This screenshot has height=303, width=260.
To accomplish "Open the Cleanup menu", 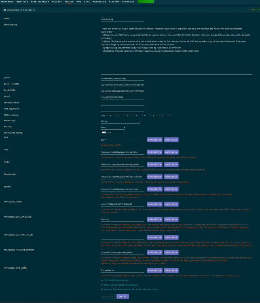I will click(114, 2).
